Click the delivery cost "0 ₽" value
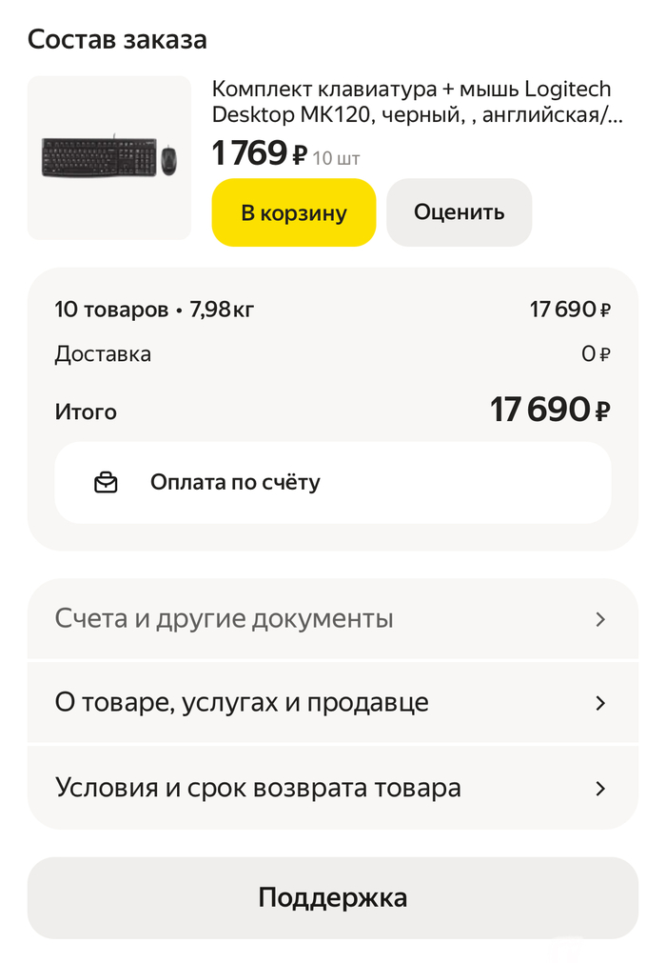This screenshot has height=963, width=666. (x=596, y=354)
